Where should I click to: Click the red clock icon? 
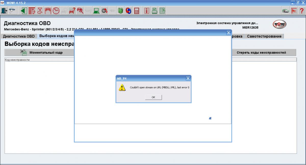(x=56, y=11)
